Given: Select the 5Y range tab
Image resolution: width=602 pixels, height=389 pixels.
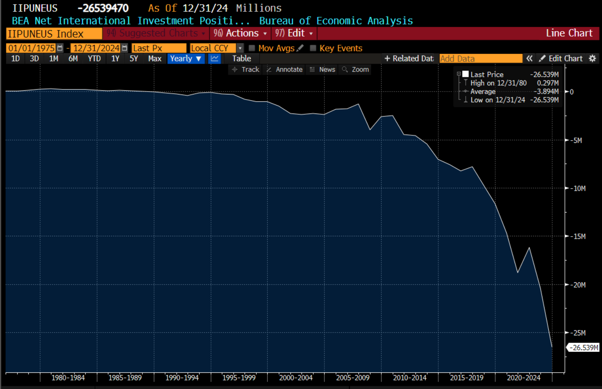Looking at the screenshot, I should tap(133, 58).
